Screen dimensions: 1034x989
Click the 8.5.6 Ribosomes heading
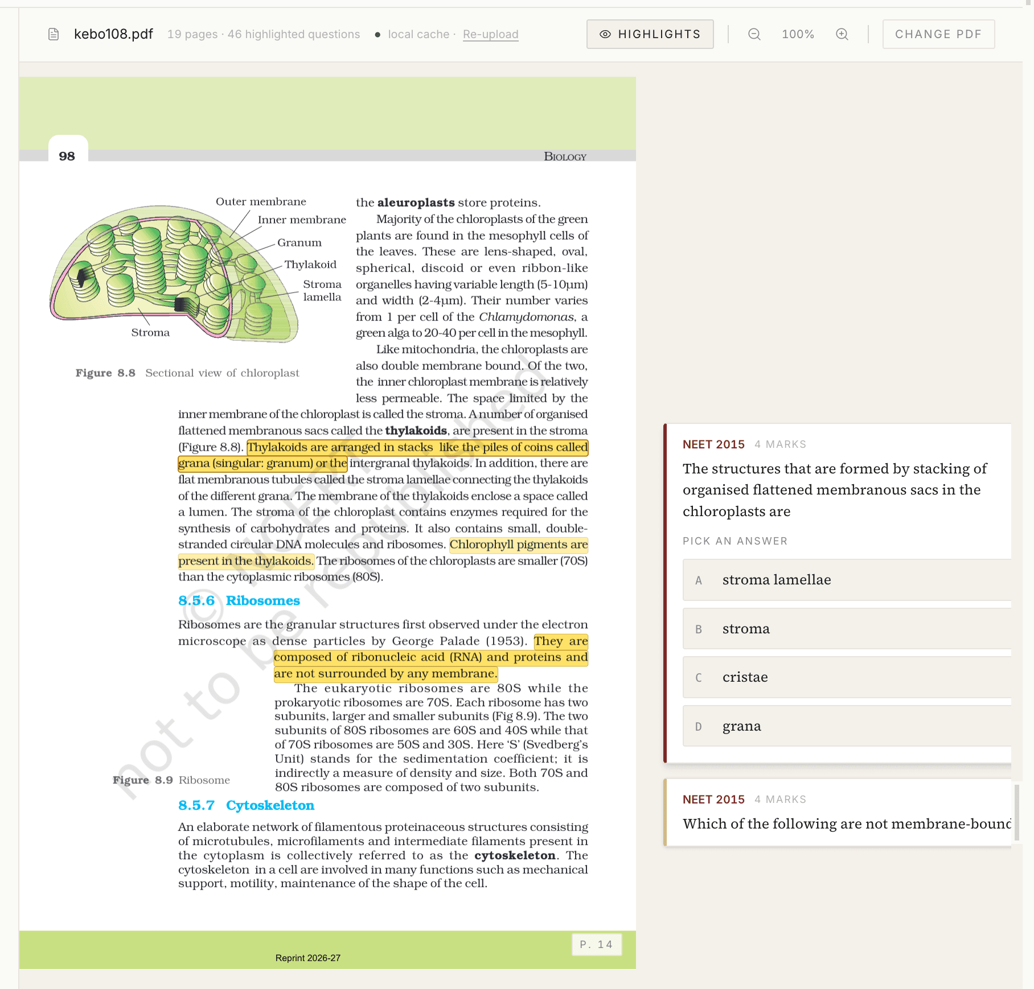239,601
